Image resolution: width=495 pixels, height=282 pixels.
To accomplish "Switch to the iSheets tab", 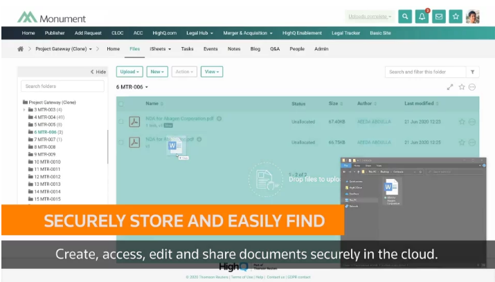I will pos(156,49).
